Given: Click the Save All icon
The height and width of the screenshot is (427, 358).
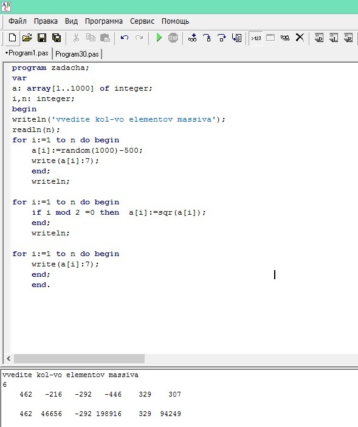Looking at the screenshot, I should tap(57, 38).
